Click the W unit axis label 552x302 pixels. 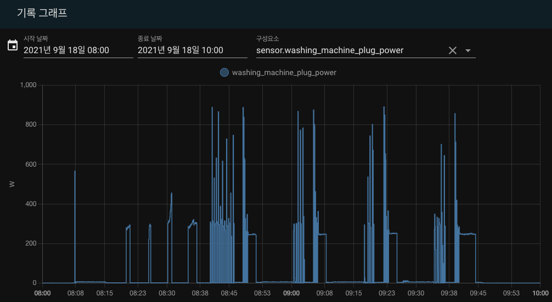point(12,184)
